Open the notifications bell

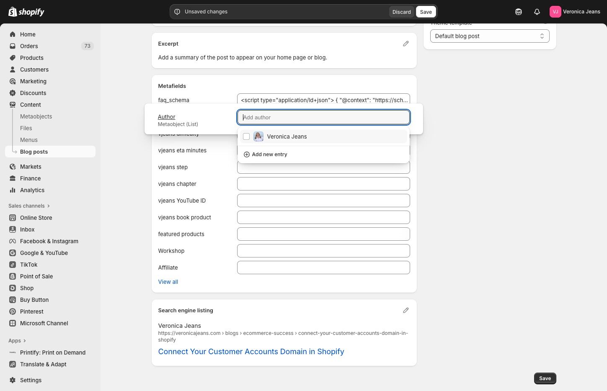pos(537,12)
